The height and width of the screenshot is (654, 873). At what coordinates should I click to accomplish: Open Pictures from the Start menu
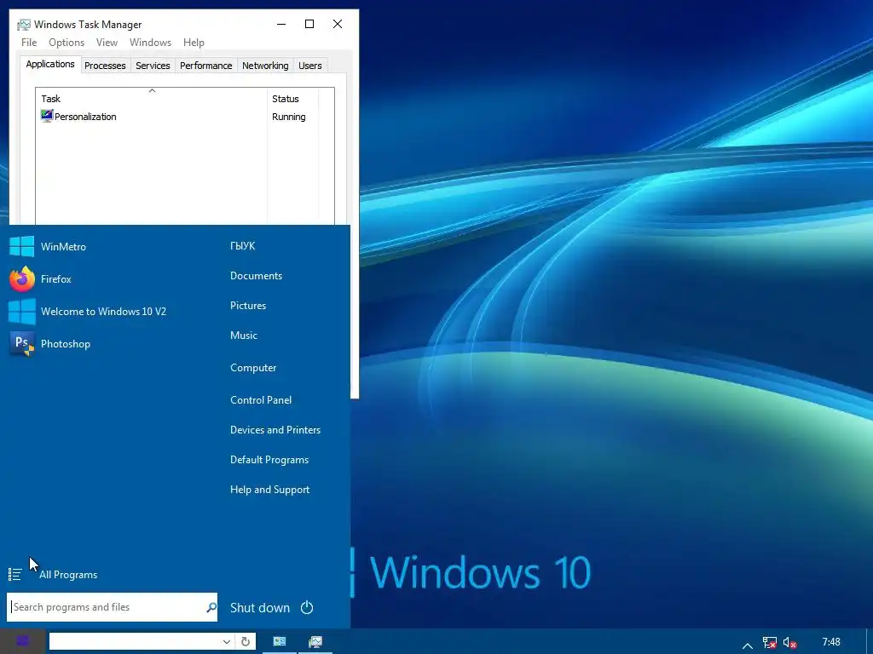tap(248, 306)
